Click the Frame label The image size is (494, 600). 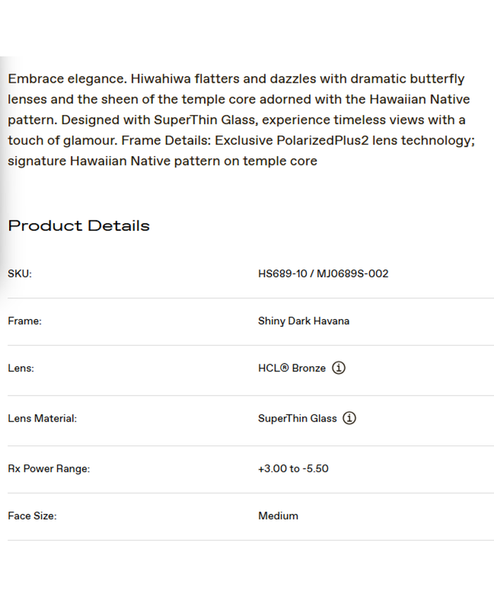(x=25, y=321)
